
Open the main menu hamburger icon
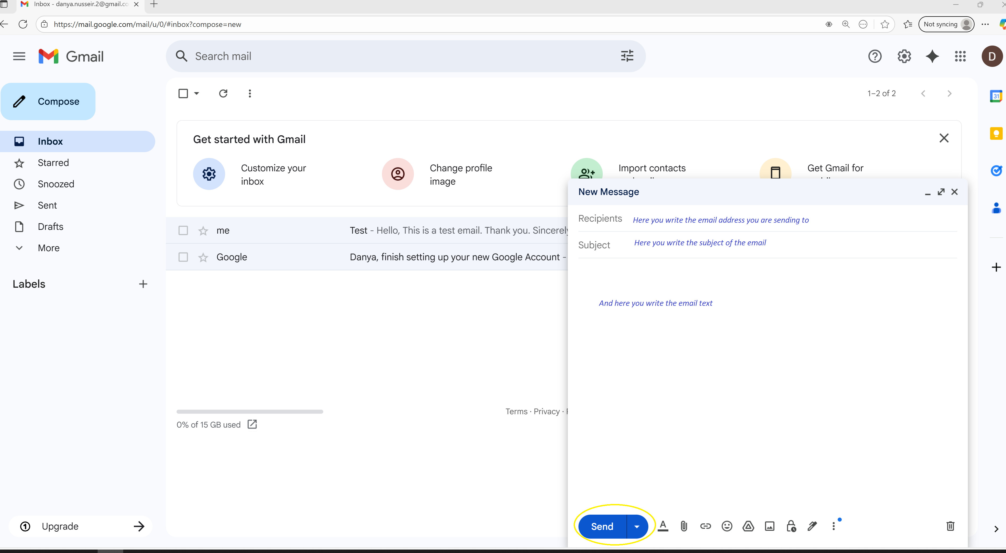click(19, 56)
